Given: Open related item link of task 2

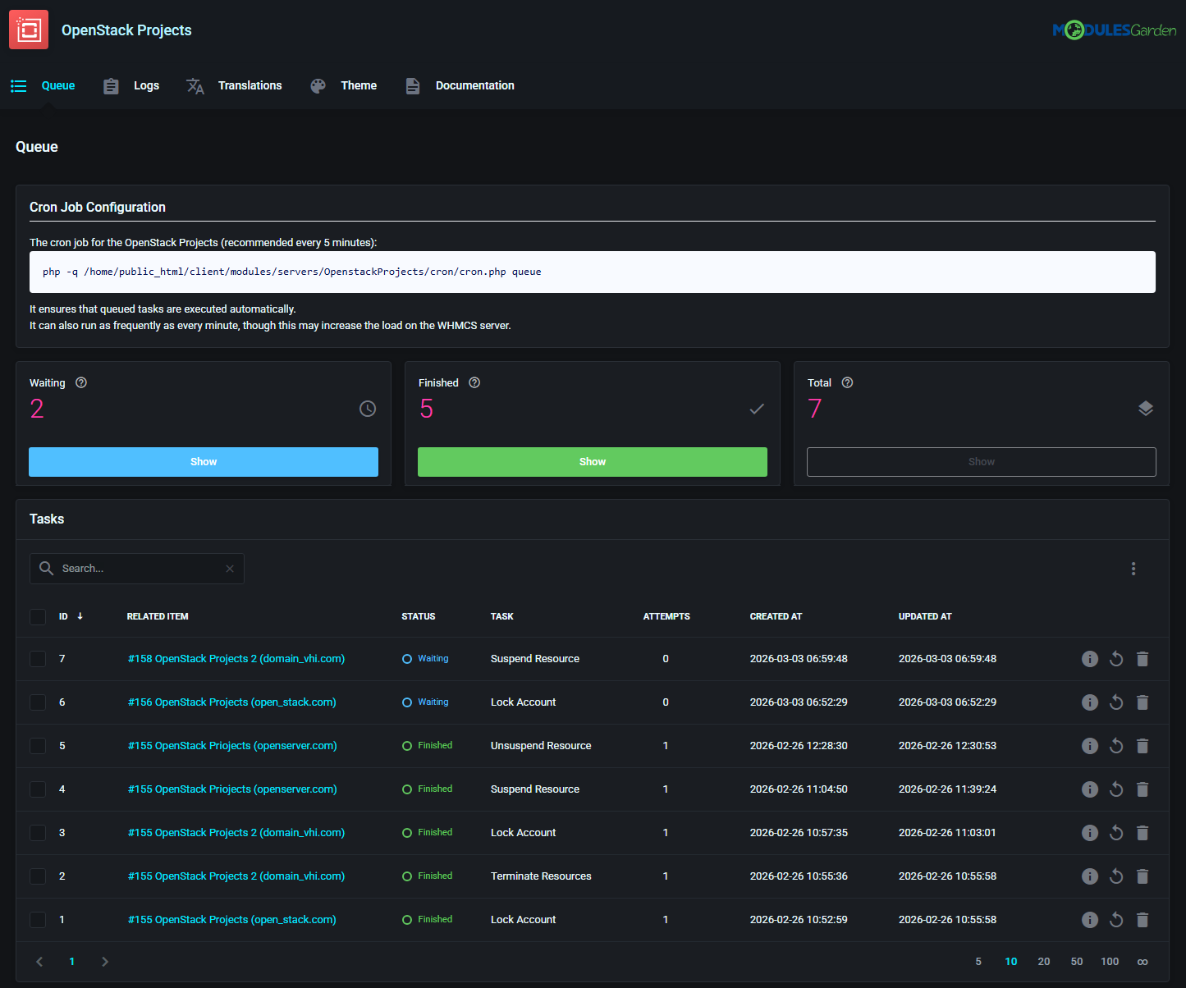Looking at the screenshot, I should pyautogui.click(x=236, y=876).
